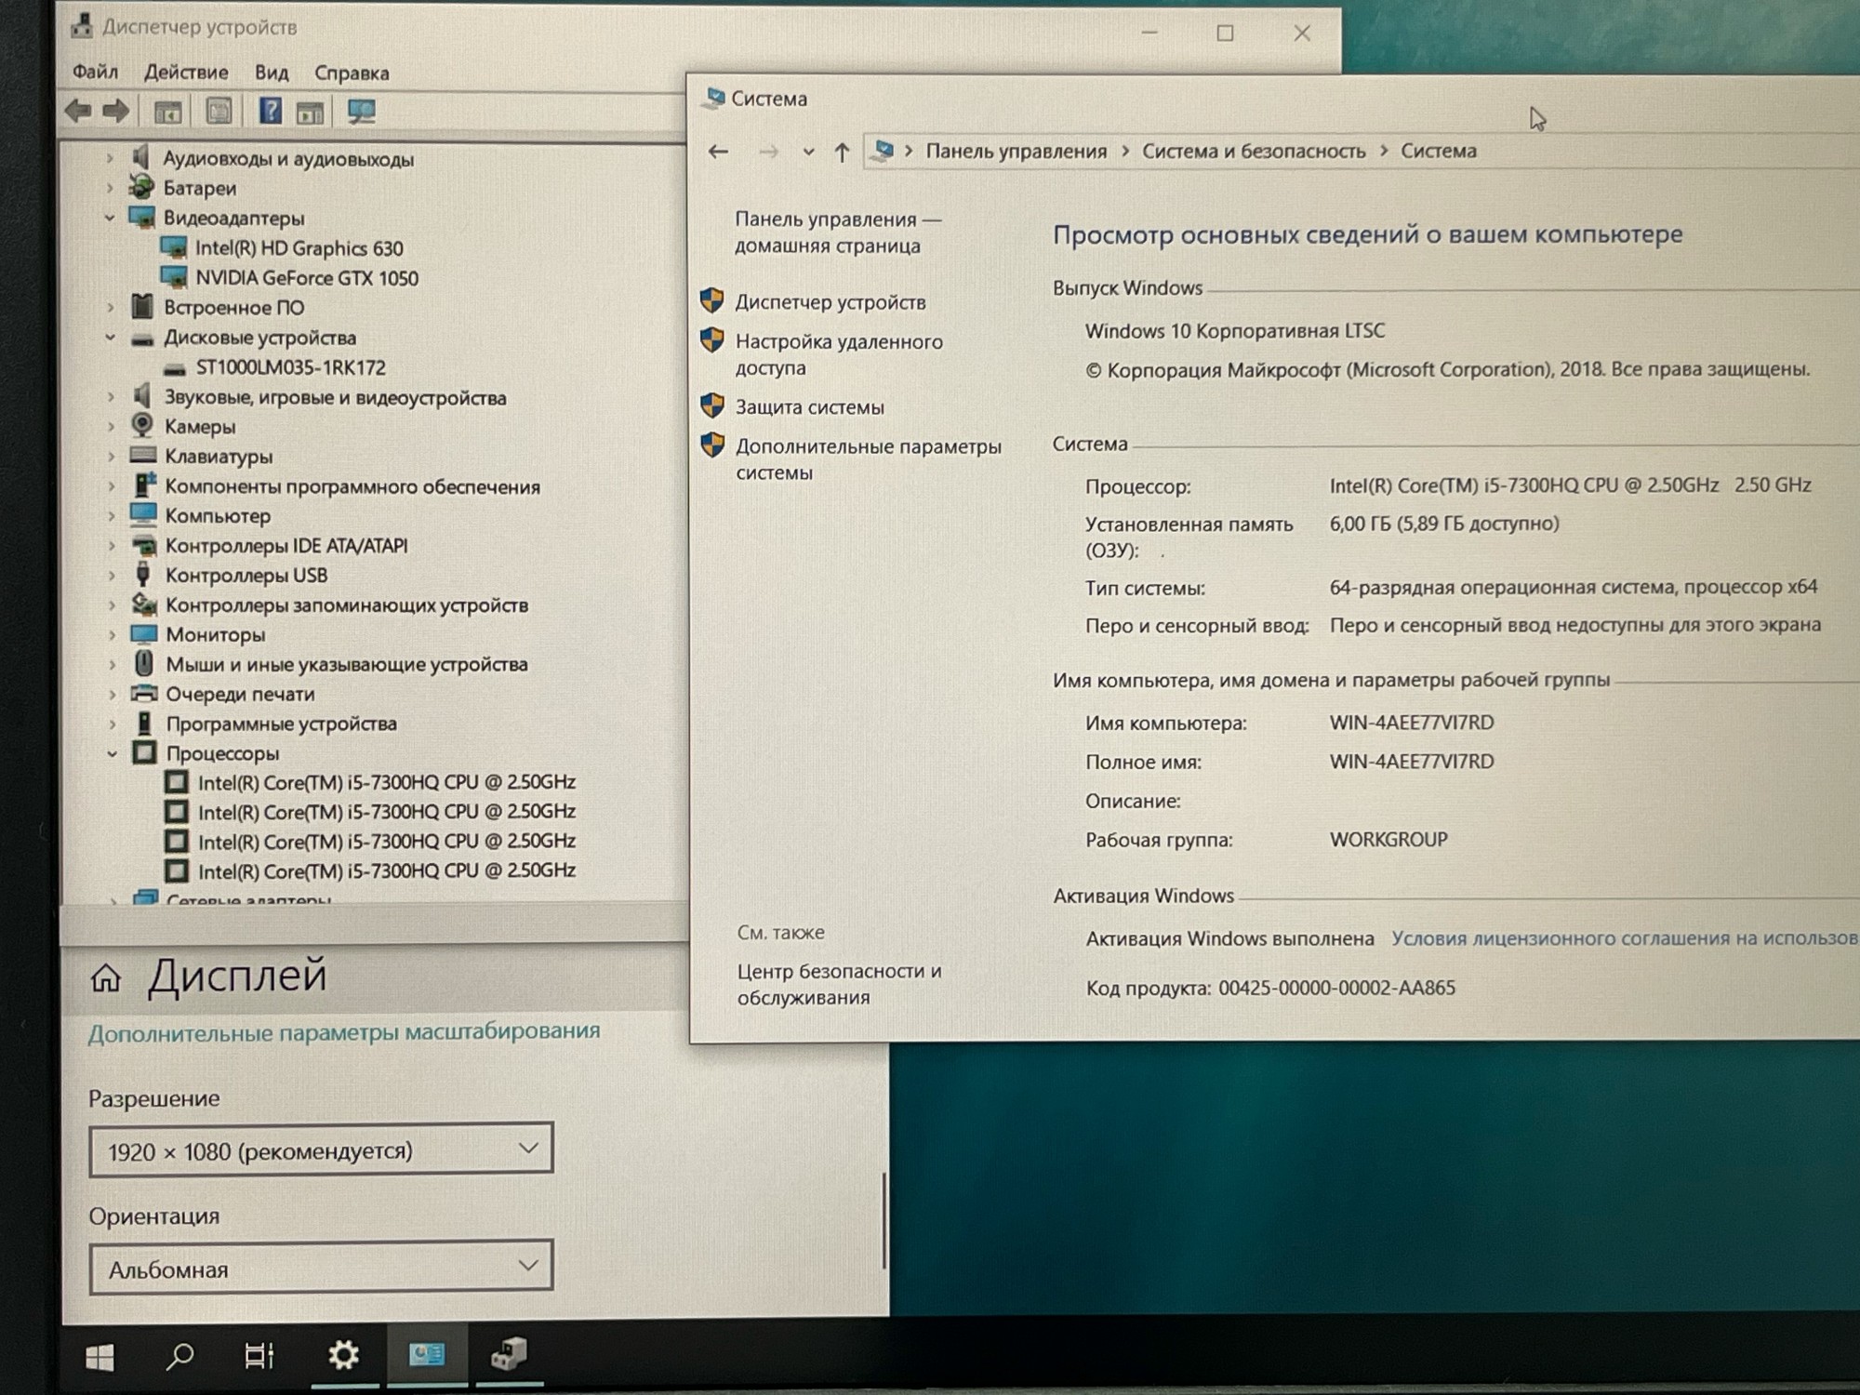This screenshot has width=1860, height=1395.
Task: Open Центр безопасности и обслуживания link
Action: click(x=839, y=984)
